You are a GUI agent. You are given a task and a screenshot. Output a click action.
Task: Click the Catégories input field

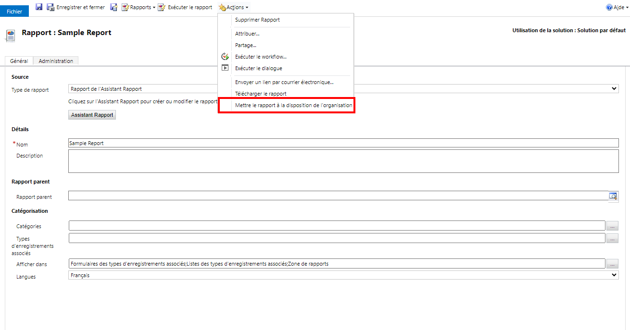(x=337, y=226)
